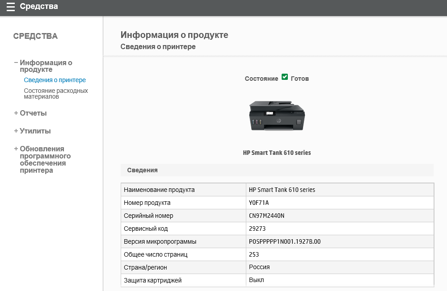Image resolution: width=447 pixels, height=291 pixels.
Task: Click total page count value 253
Action: [x=254, y=254]
